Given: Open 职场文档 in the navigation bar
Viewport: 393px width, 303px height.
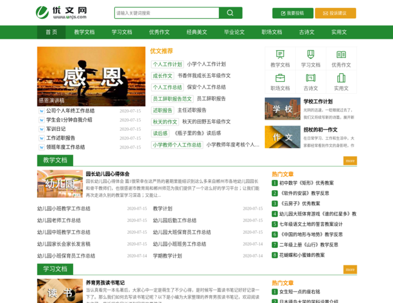Looking at the screenshot, I should 271,32.
